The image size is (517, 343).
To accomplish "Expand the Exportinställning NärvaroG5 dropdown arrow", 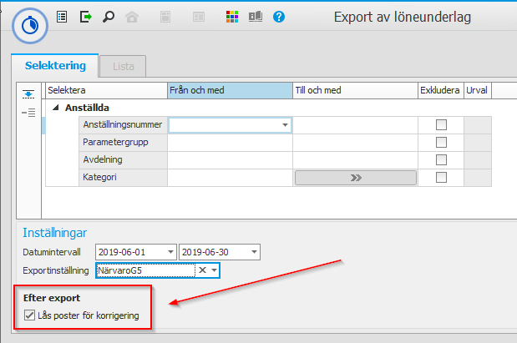I will click(214, 270).
